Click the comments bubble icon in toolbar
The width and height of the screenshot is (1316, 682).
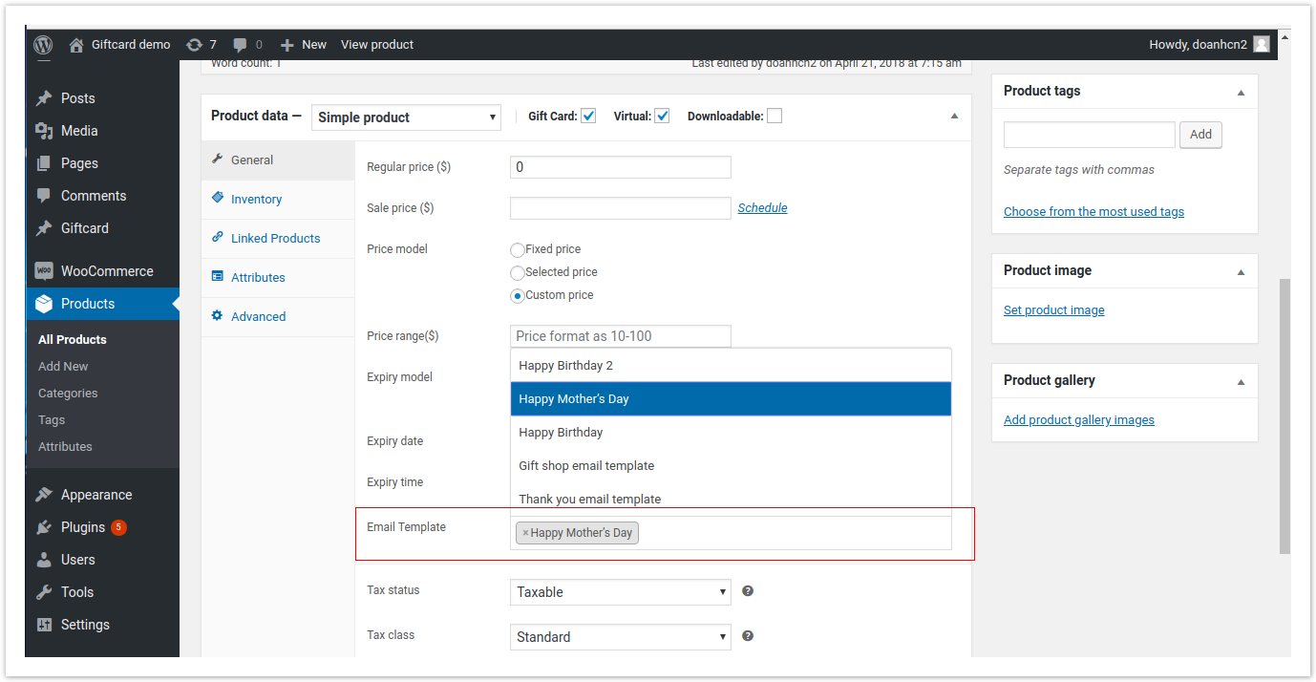point(241,45)
